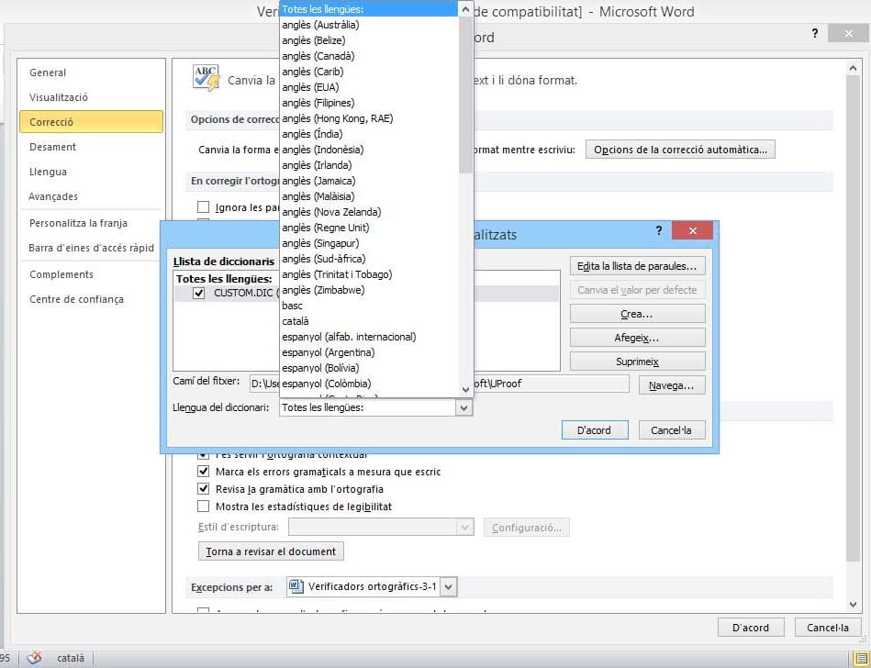The height and width of the screenshot is (668, 871).
Task: Click the Word Options help question mark
Action: (814, 33)
